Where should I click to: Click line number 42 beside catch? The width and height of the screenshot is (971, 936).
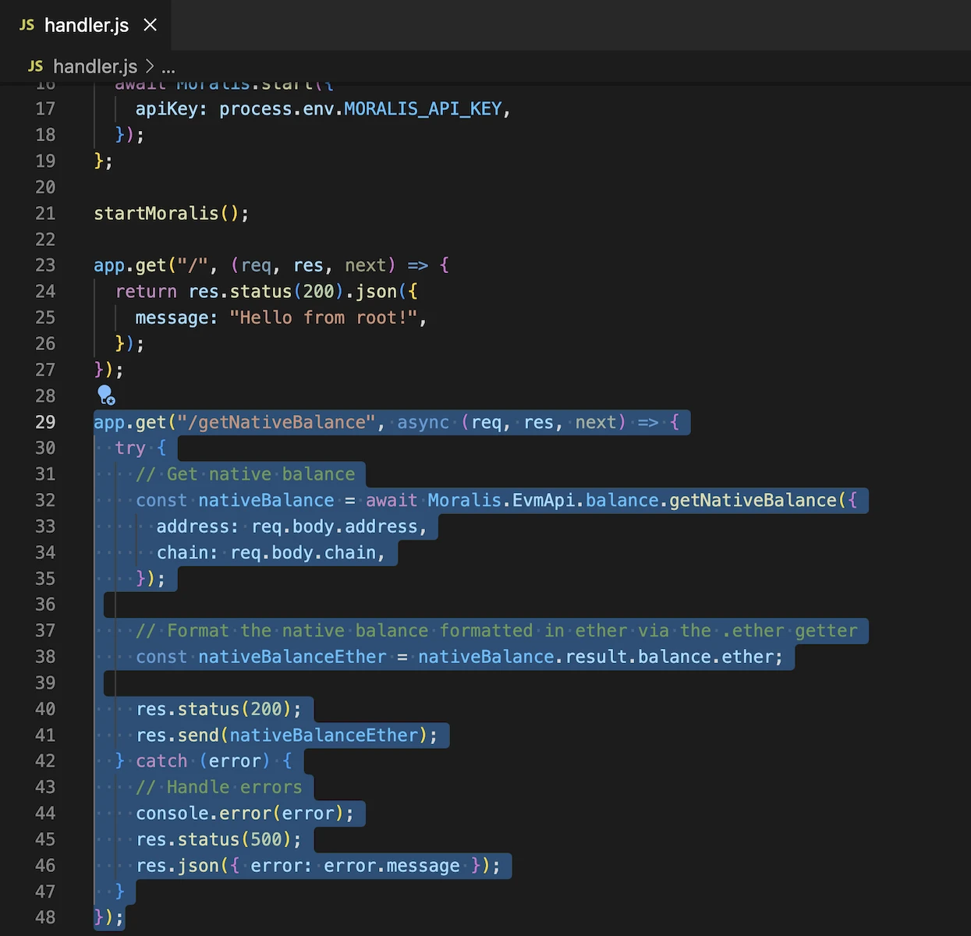click(45, 760)
